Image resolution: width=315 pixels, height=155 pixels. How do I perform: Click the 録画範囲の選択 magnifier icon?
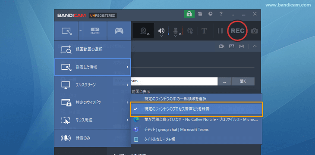tap(66, 50)
